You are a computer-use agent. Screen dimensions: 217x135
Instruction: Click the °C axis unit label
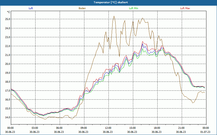tap(9, 12)
